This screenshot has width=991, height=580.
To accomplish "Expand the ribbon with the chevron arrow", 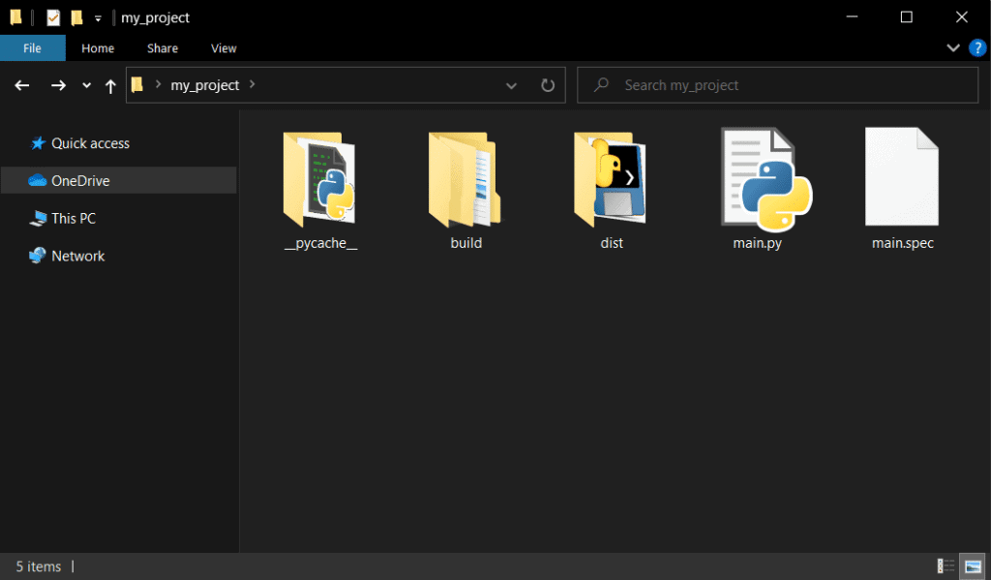I will point(953,47).
